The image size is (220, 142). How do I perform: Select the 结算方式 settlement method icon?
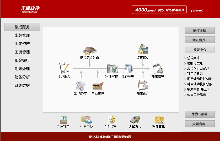coord(135,120)
